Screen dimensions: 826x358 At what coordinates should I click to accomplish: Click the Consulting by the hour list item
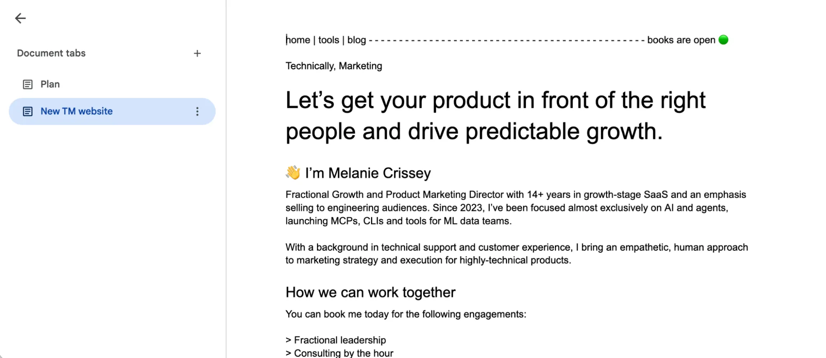pyautogui.click(x=339, y=353)
